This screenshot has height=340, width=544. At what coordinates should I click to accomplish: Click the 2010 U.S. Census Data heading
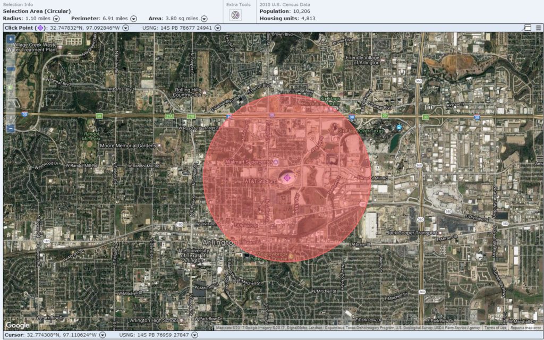click(x=285, y=4)
